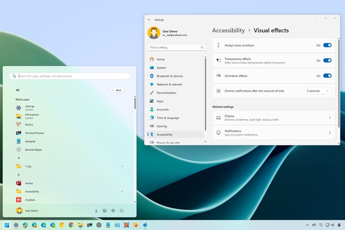Open the notification dismissal time dropdown
The height and width of the screenshot is (230, 345).
click(x=317, y=91)
